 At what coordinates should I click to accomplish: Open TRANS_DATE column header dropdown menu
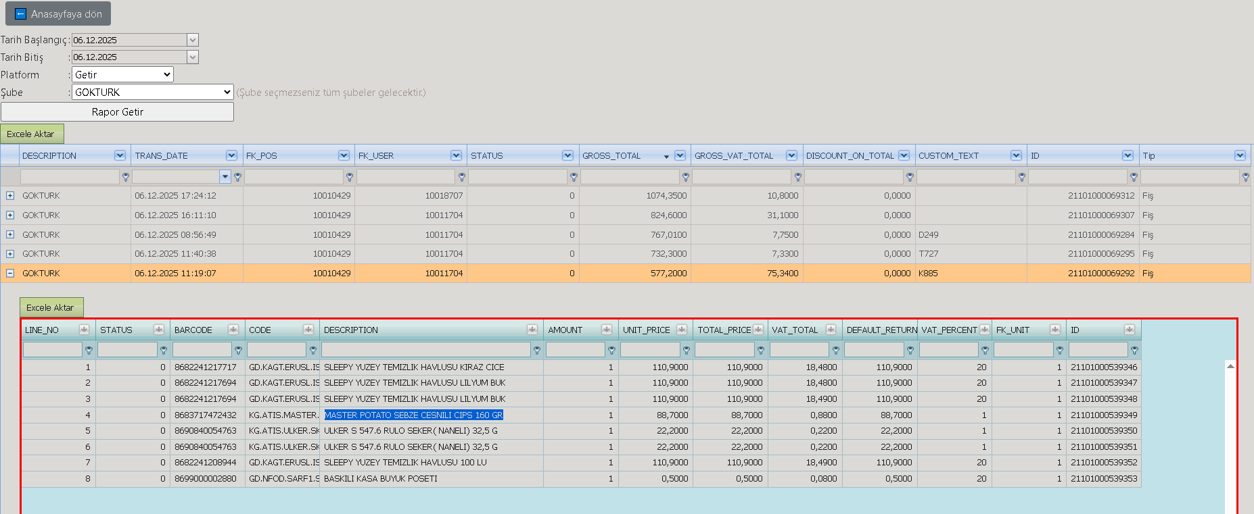[x=231, y=155]
